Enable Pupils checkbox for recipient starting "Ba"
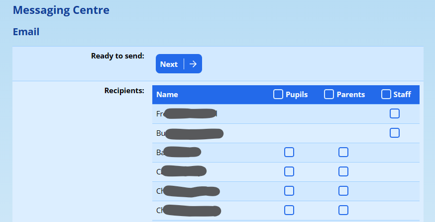The width and height of the screenshot is (435, 222). 289,152
